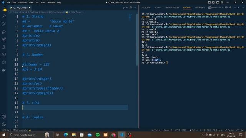Image resolution: width=246 pixels, height=138 pixels.
Task: Open the Go menu
Action: pos(37,3)
